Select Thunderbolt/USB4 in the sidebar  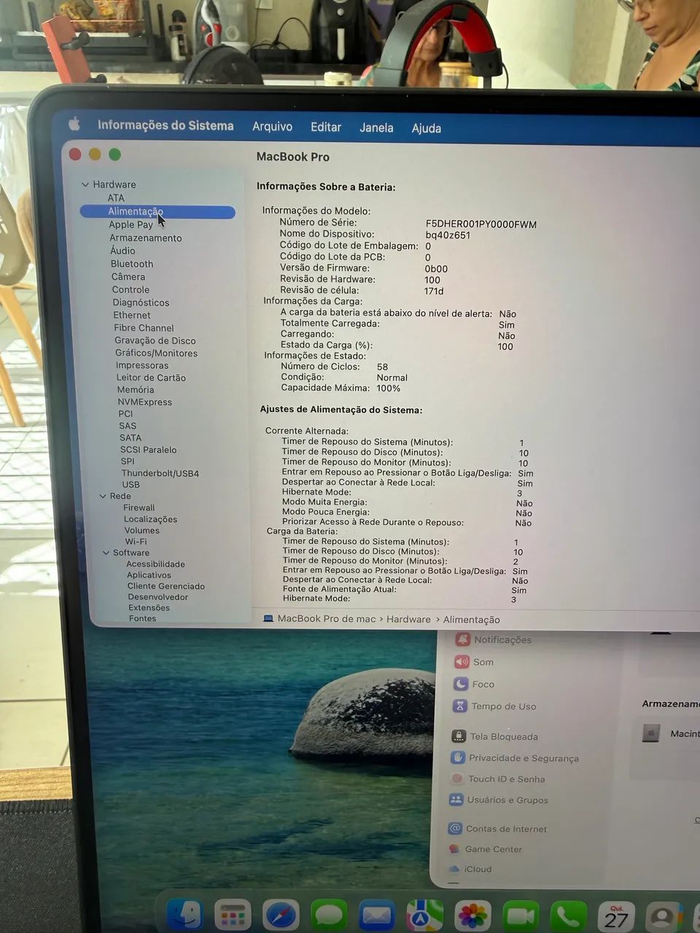[x=160, y=473]
